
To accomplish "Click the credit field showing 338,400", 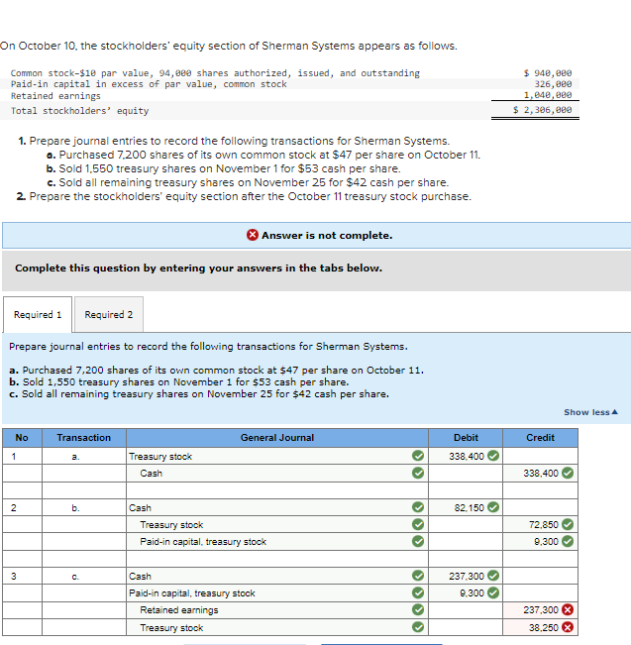I will coord(540,473).
